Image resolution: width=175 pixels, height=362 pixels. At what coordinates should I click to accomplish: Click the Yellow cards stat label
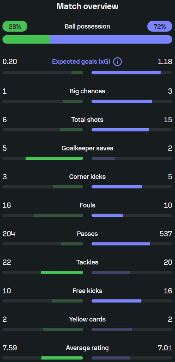coord(87,319)
